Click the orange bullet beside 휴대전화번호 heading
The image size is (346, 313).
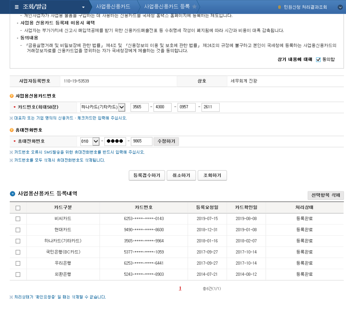coord(12,130)
